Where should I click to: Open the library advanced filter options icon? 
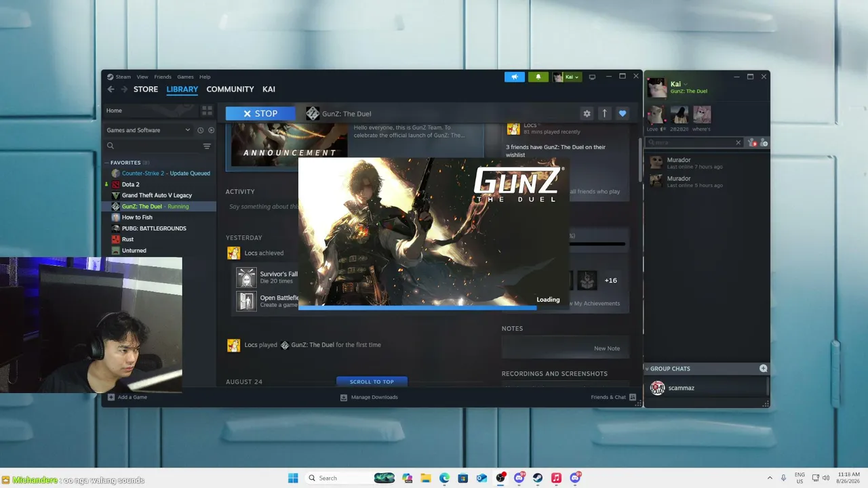[207, 146]
